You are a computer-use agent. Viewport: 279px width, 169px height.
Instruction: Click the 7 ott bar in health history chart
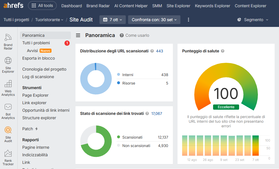tap(256, 146)
